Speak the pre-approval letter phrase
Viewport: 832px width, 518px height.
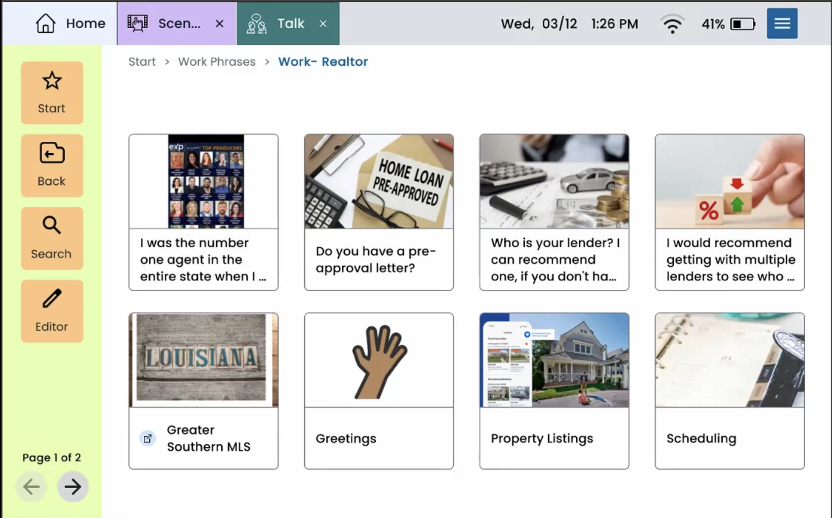pyautogui.click(x=378, y=212)
